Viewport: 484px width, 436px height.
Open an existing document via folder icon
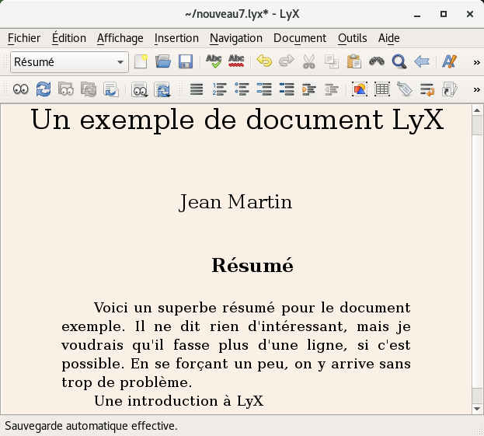tap(163, 61)
